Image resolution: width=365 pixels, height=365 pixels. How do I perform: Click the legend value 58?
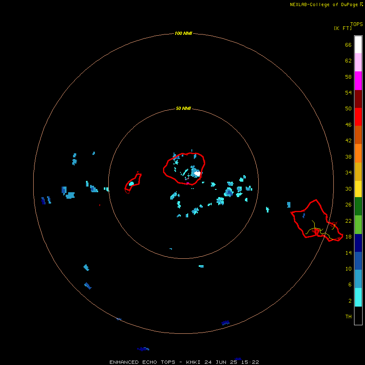(x=348, y=77)
